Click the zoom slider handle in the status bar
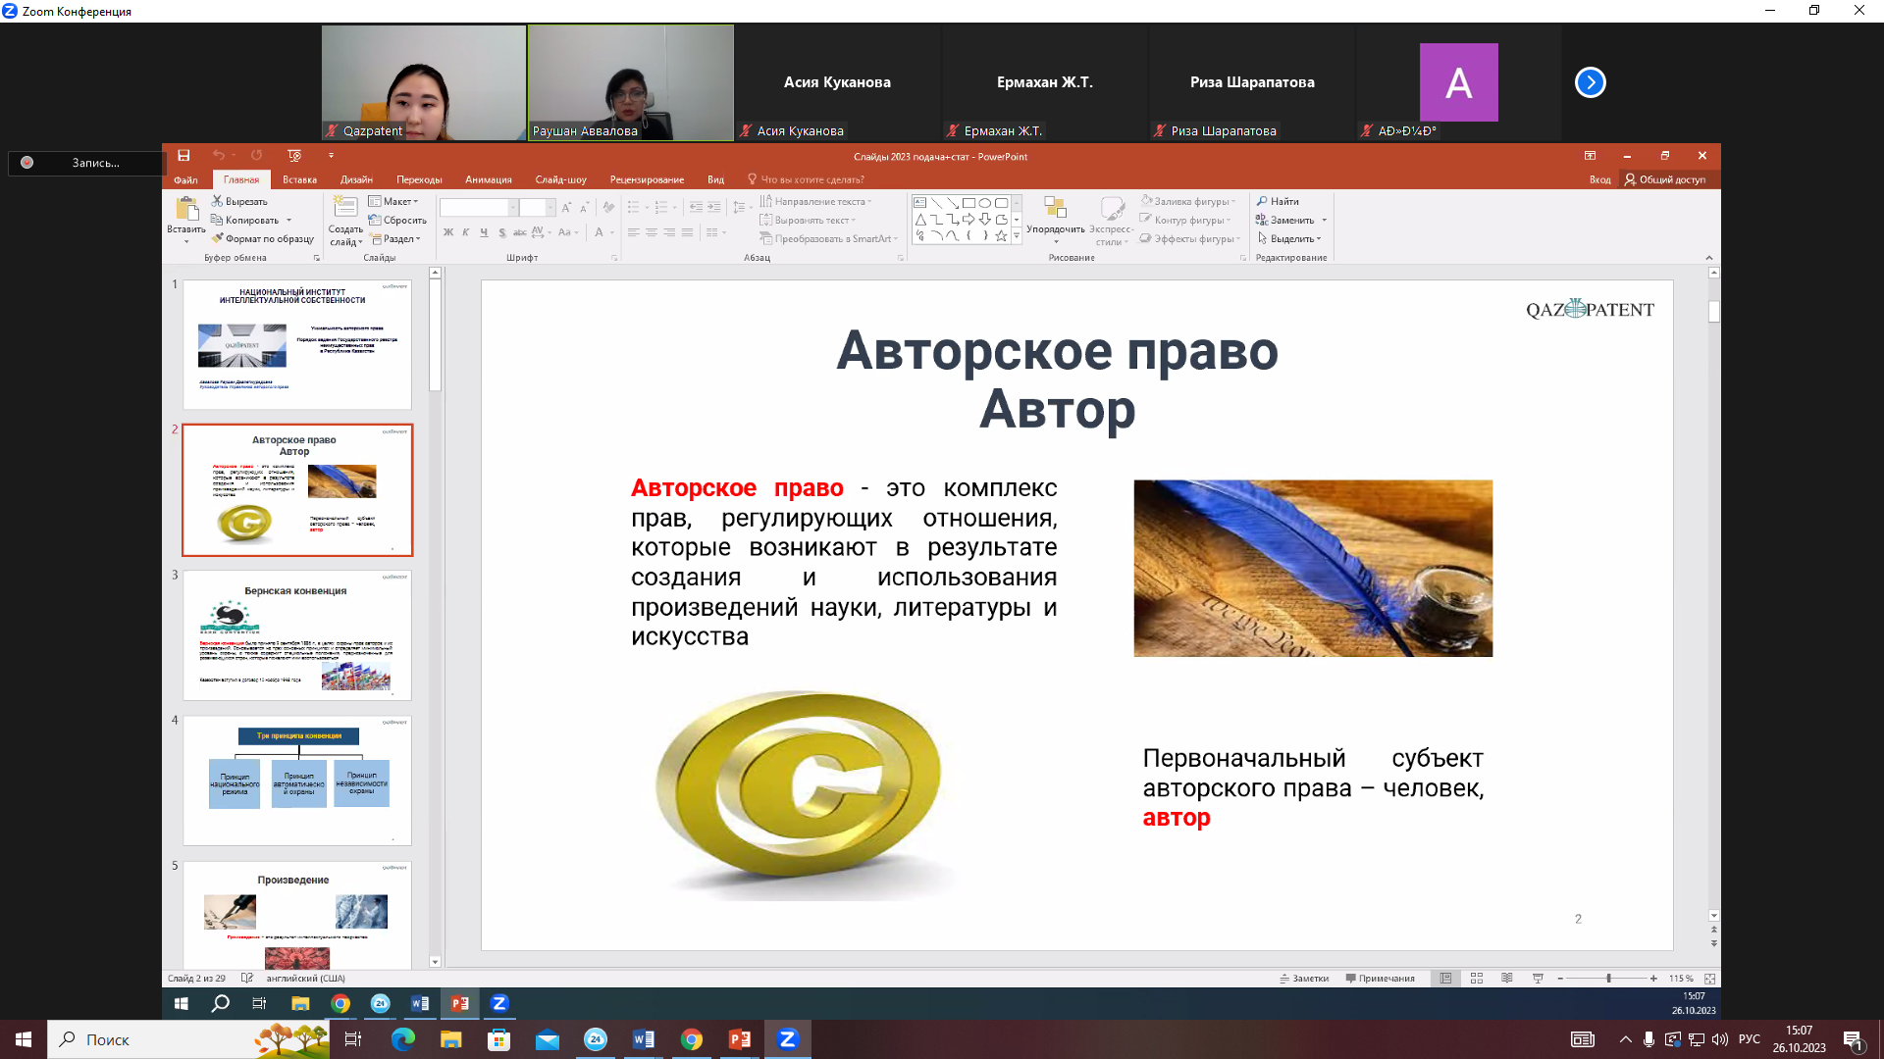 1608,979
